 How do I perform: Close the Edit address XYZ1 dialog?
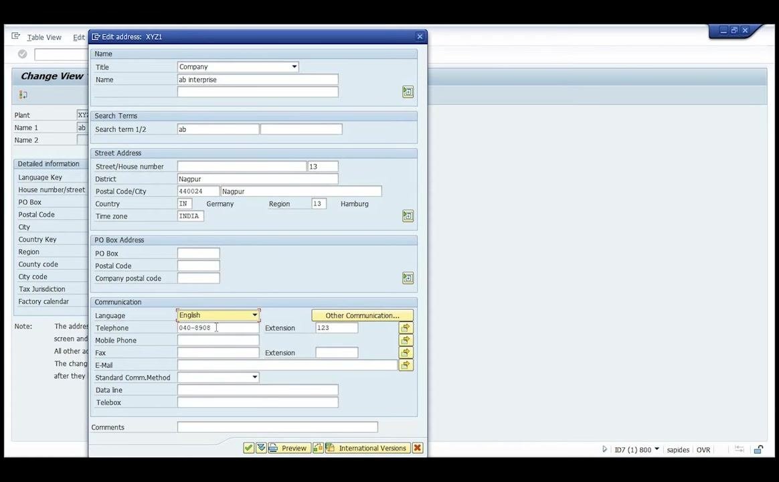click(420, 37)
